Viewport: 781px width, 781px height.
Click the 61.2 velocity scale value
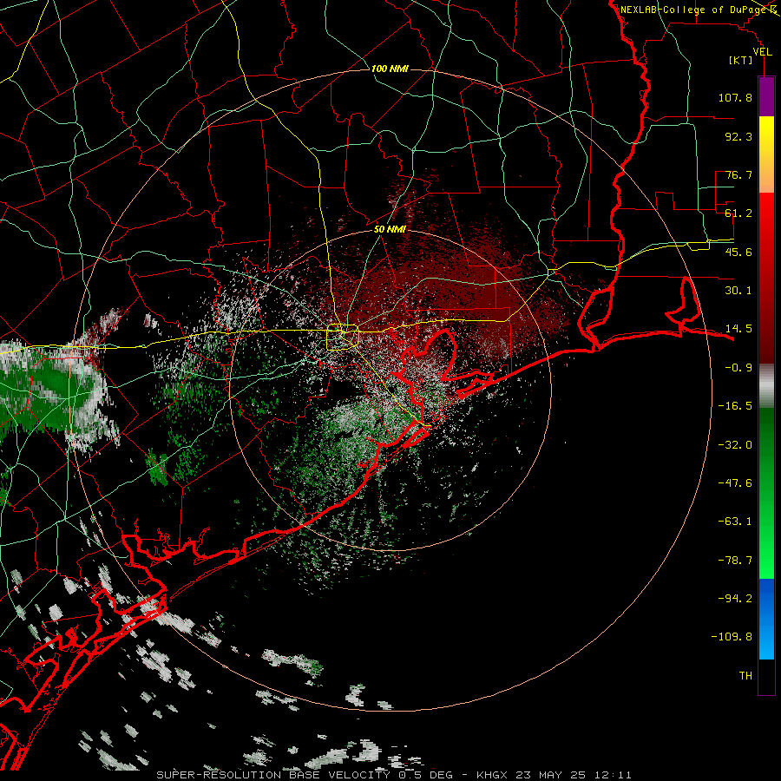click(x=738, y=213)
